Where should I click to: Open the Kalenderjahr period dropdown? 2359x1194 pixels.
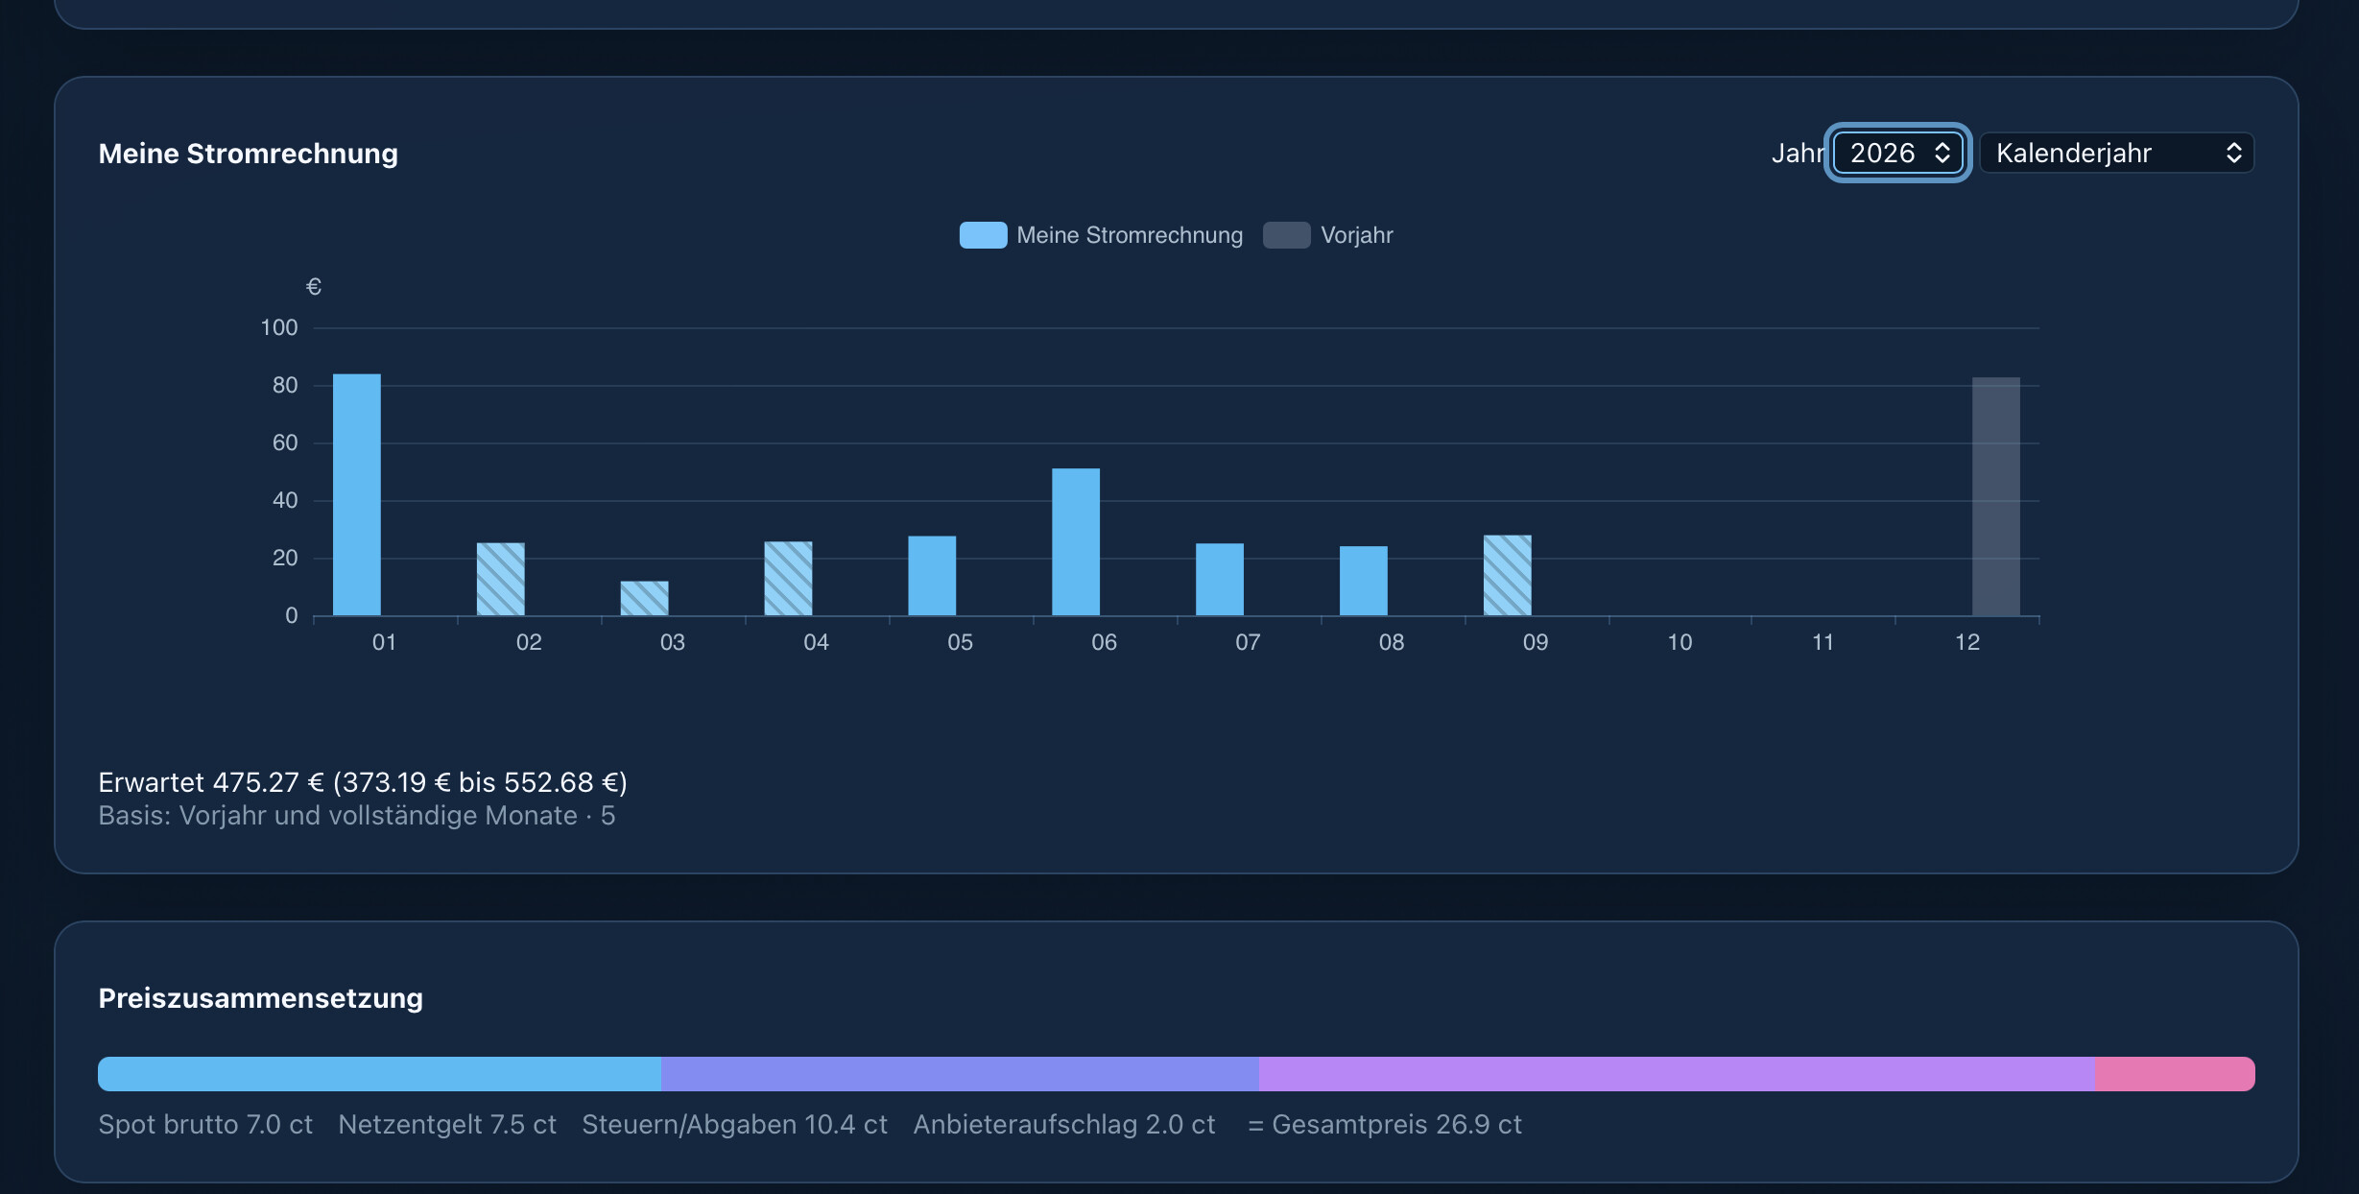(x=2117, y=153)
